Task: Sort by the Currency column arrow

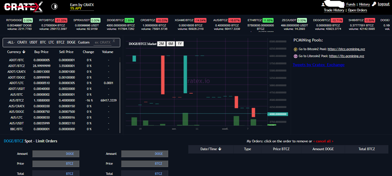Action: [x=24, y=52]
